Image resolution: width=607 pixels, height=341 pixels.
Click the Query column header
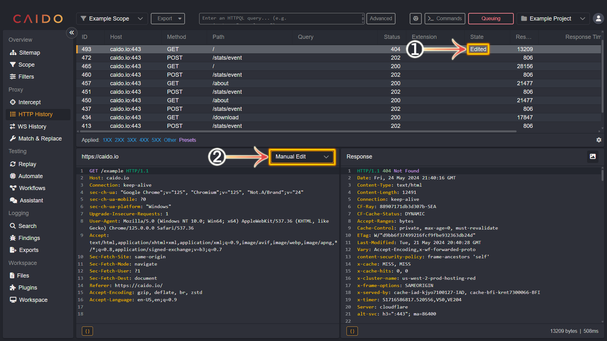pyautogui.click(x=305, y=37)
